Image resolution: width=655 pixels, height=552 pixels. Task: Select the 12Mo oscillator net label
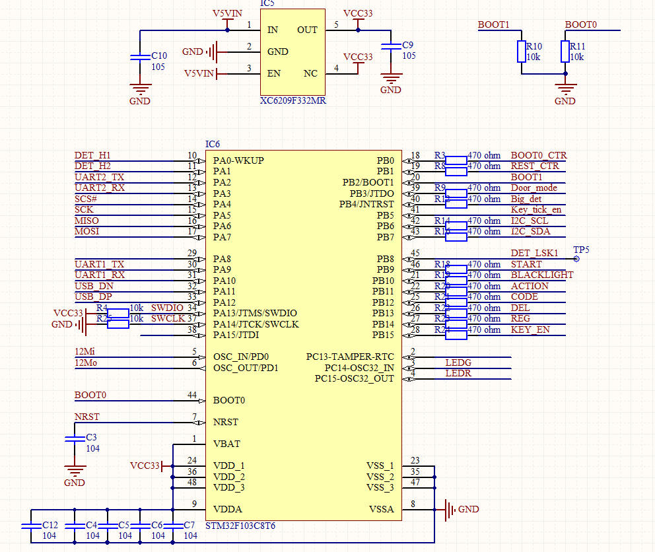[x=86, y=362]
